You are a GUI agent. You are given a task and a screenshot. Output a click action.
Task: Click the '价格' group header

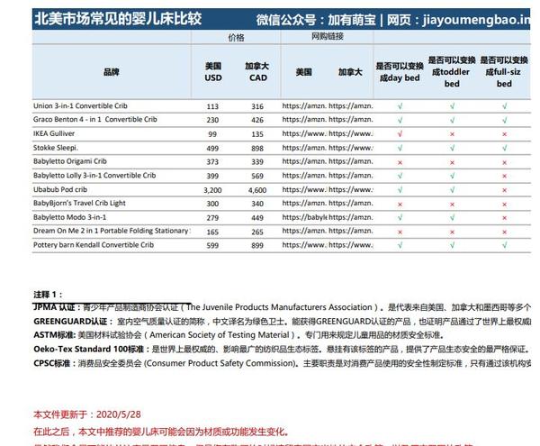coord(236,37)
